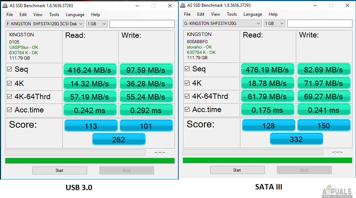Open Language menu in USB 3.0 window
Screen dimensions: 356x198
tap(75, 15)
